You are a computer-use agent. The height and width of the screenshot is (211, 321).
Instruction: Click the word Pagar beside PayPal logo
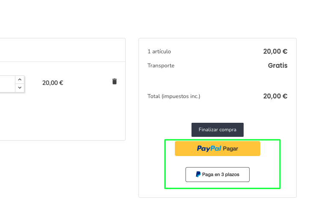[x=230, y=149]
